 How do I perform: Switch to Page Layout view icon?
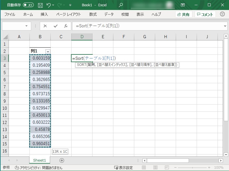point(155,168)
